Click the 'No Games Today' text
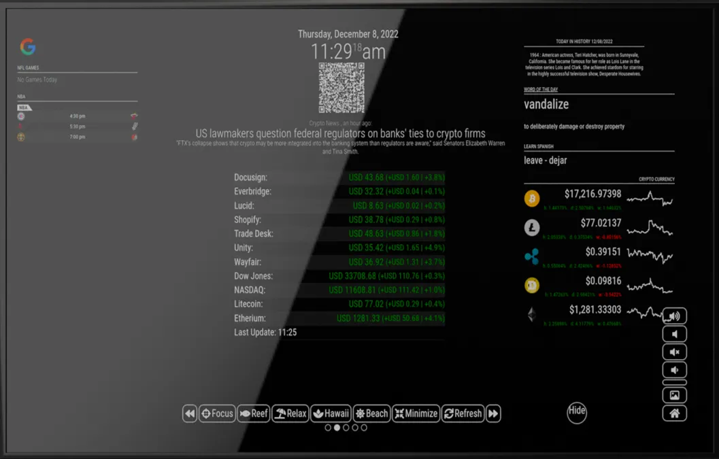This screenshot has width=719, height=459. click(37, 80)
